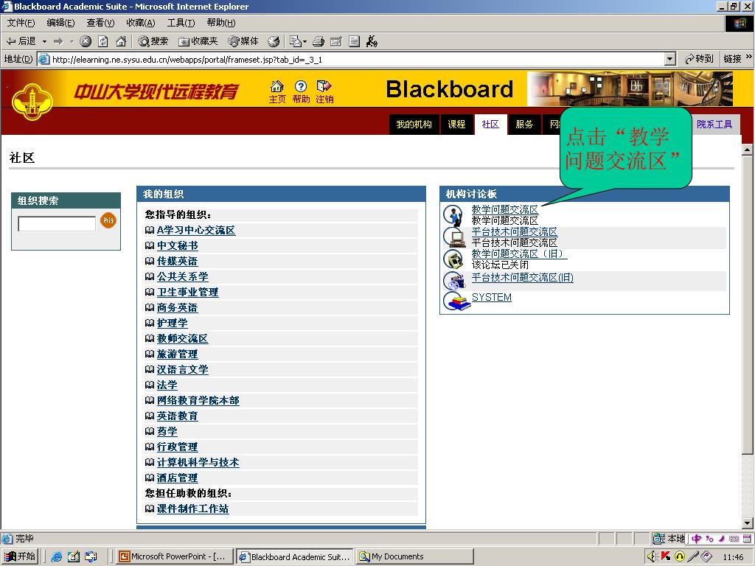Open the 教学问题交流区（旧） link
This screenshot has height=566, width=755.
point(519,254)
